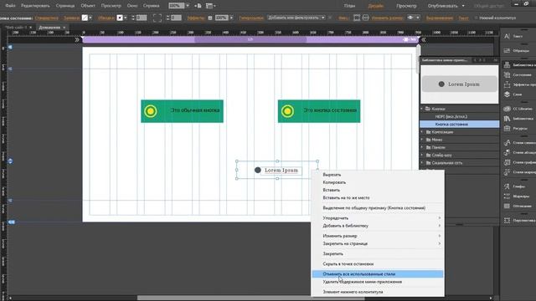Viewport: 536px width, 301px height.
Task: Switch to Просмотр mode at top right
Action: click(406, 6)
